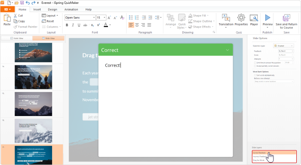Select the Incorrect Feedback slide layer
The height and width of the screenshot is (165, 301).
pyautogui.click(x=274, y=156)
